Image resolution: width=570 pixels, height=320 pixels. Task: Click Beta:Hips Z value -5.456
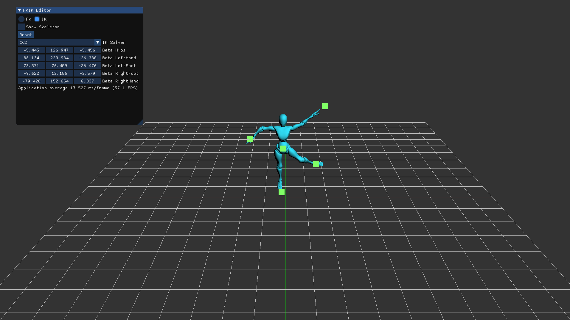[88, 50]
